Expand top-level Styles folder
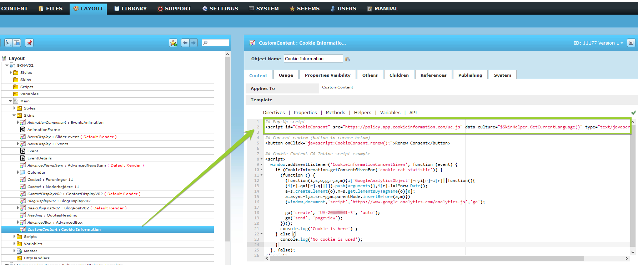 [x=11, y=72]
